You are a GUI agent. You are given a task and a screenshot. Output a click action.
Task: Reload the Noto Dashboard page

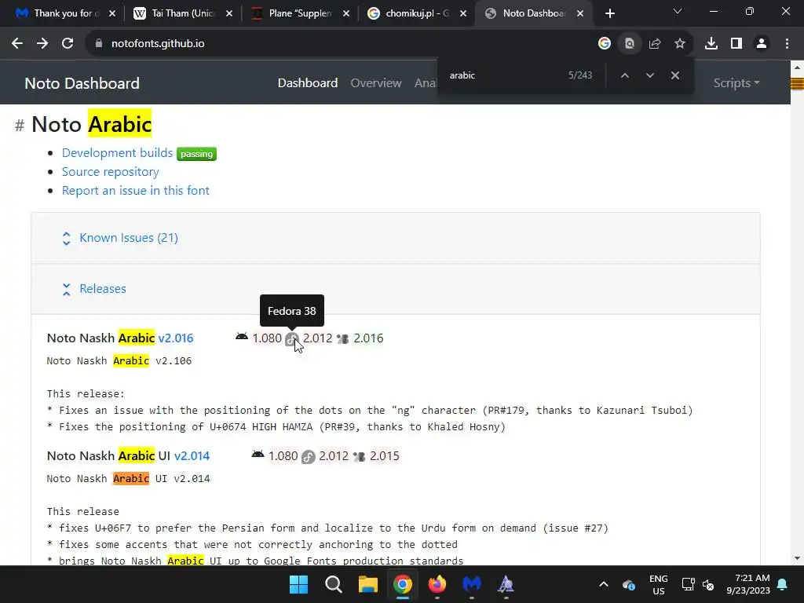point(68,44)
